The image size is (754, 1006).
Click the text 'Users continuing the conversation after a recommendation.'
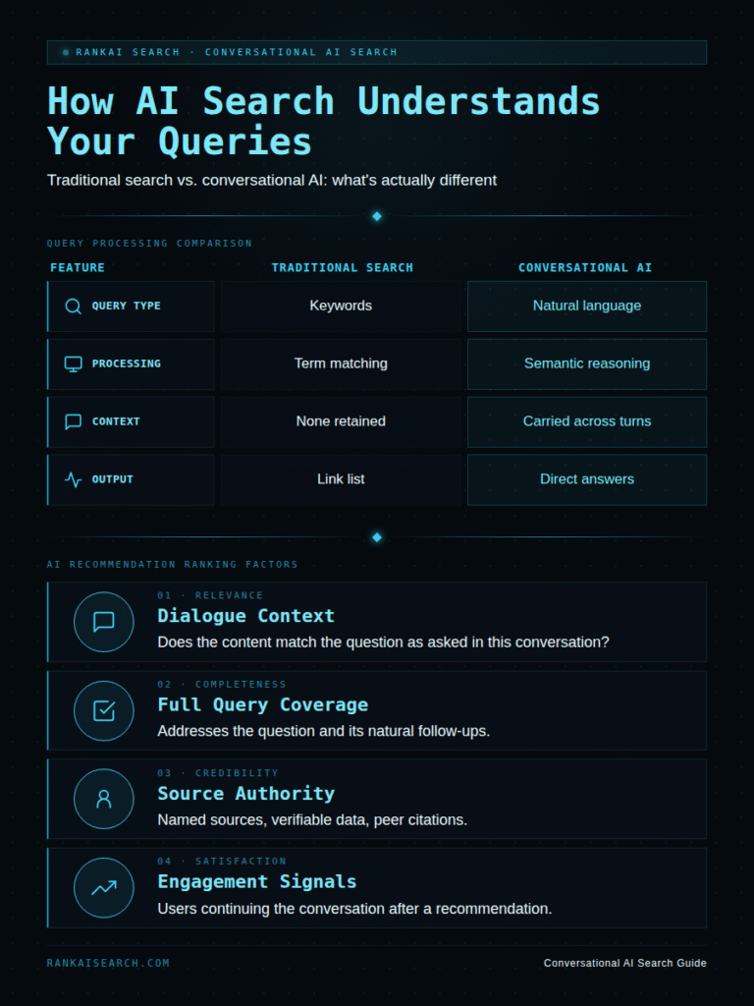pos(354,909)
